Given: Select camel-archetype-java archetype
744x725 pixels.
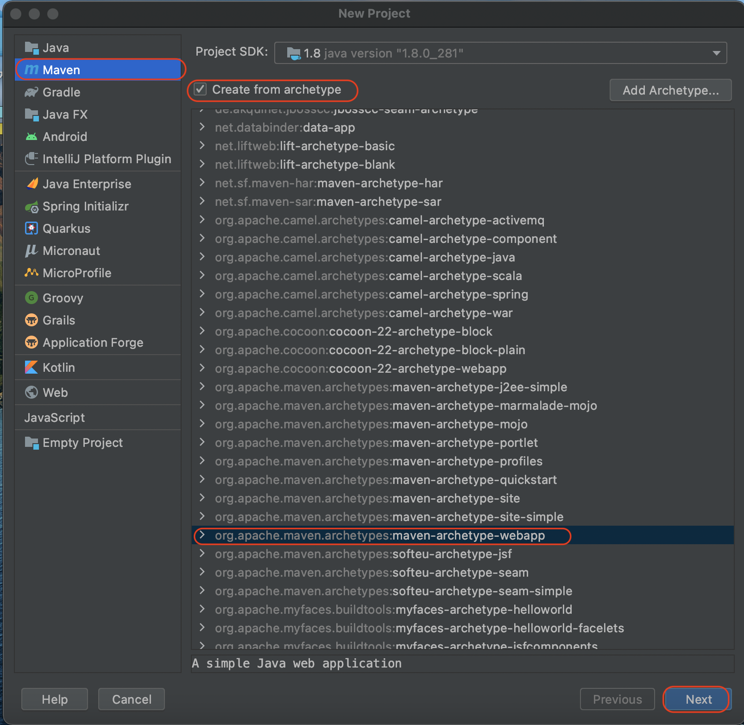Looking at the screenshot, I should click(462, 257).
